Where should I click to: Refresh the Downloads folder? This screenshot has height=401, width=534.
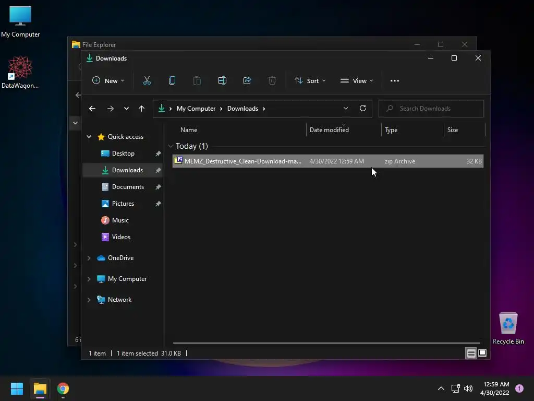tap(363, 108)
